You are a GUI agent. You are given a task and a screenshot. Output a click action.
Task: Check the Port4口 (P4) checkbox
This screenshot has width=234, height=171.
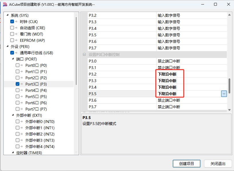click(x=17, y=90)
